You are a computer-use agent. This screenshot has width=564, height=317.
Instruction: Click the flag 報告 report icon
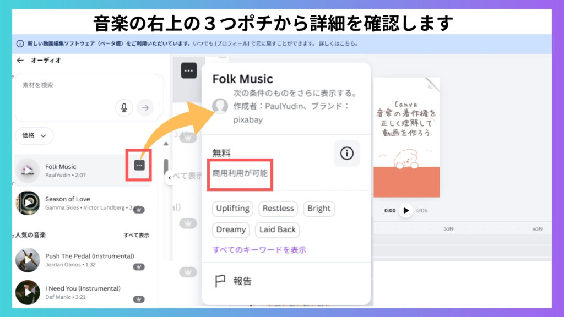click(220, 281)
